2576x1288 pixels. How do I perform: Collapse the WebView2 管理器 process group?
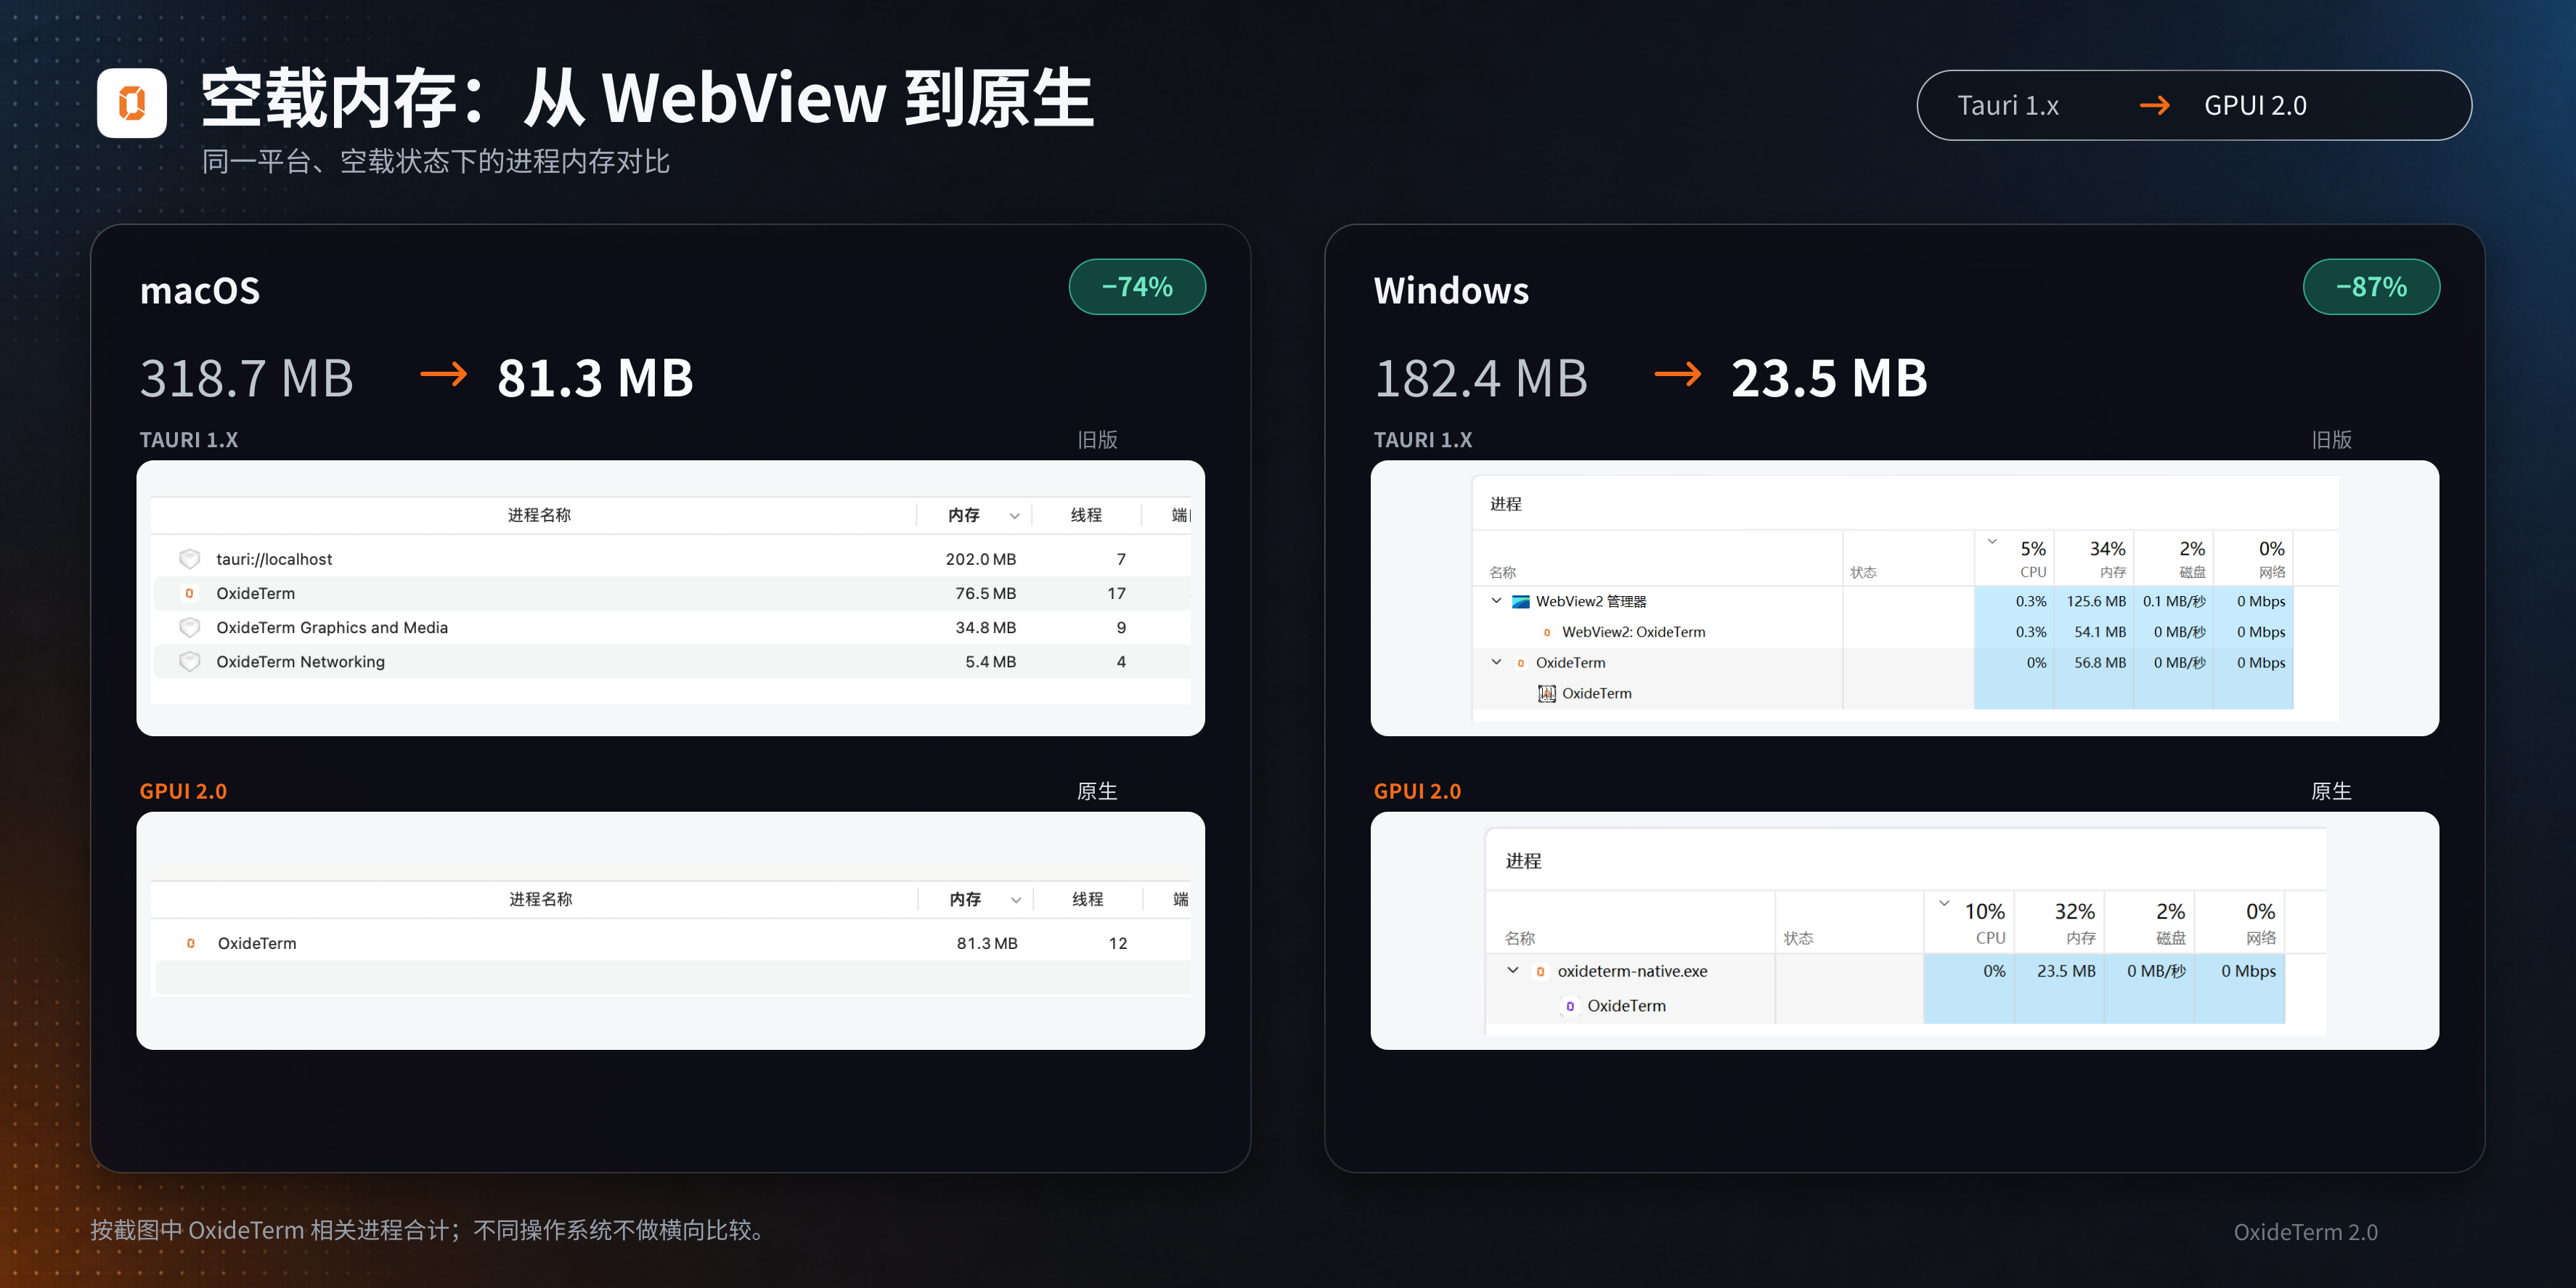(x=1496, y=601)
